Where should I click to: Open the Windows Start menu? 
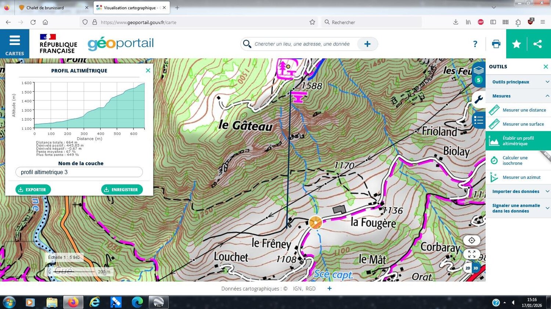(8, 302)
